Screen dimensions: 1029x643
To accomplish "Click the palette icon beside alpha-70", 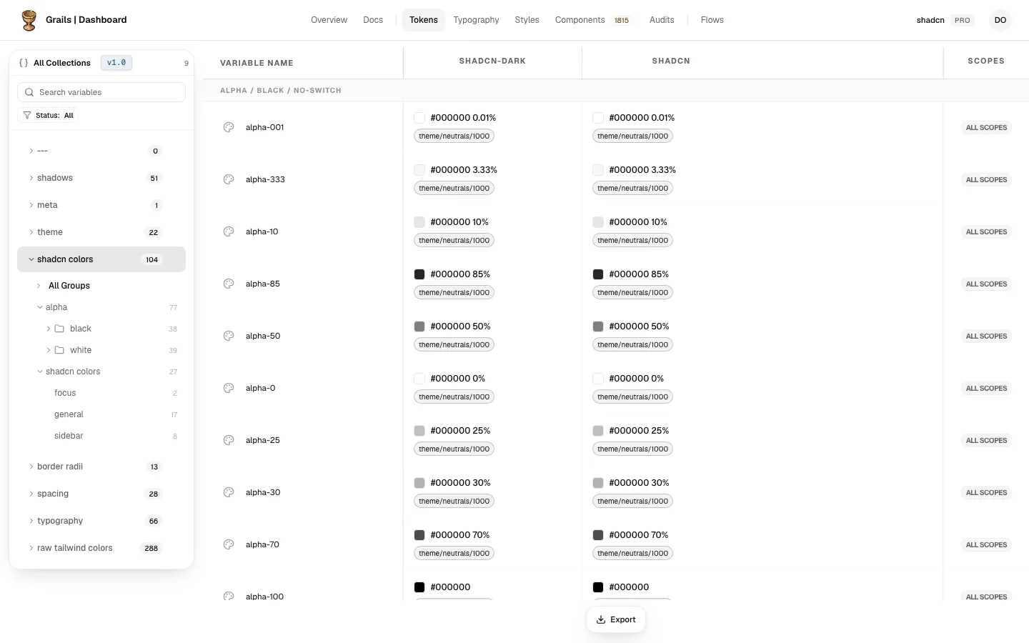I will click(x=229, y=544).
